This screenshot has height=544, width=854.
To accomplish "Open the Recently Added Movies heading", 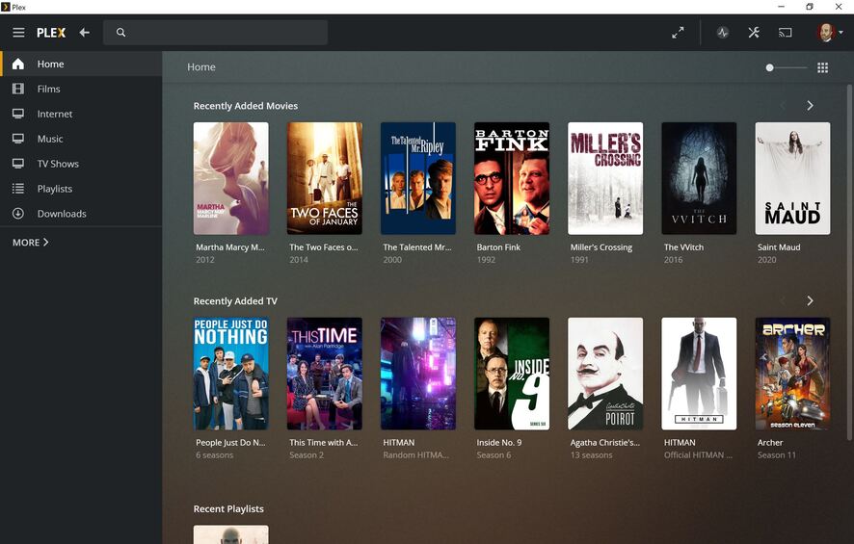I will click(x=246, y=106).
